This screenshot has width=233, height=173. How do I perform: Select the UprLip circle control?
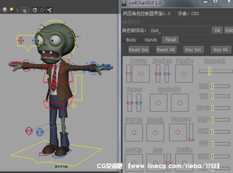pos(134,132)
